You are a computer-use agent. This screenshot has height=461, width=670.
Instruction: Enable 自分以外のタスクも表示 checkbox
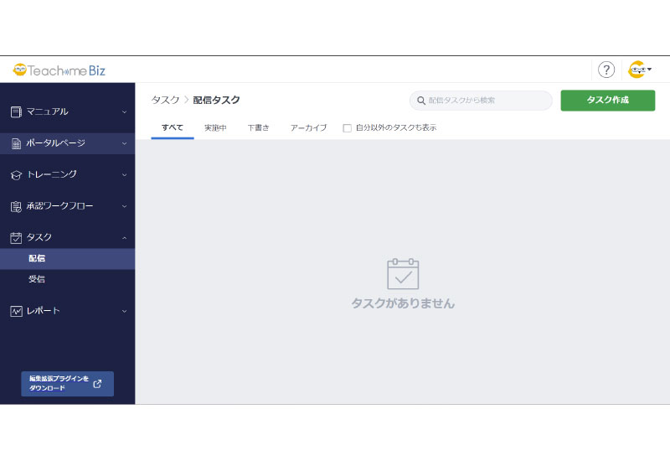348,128
